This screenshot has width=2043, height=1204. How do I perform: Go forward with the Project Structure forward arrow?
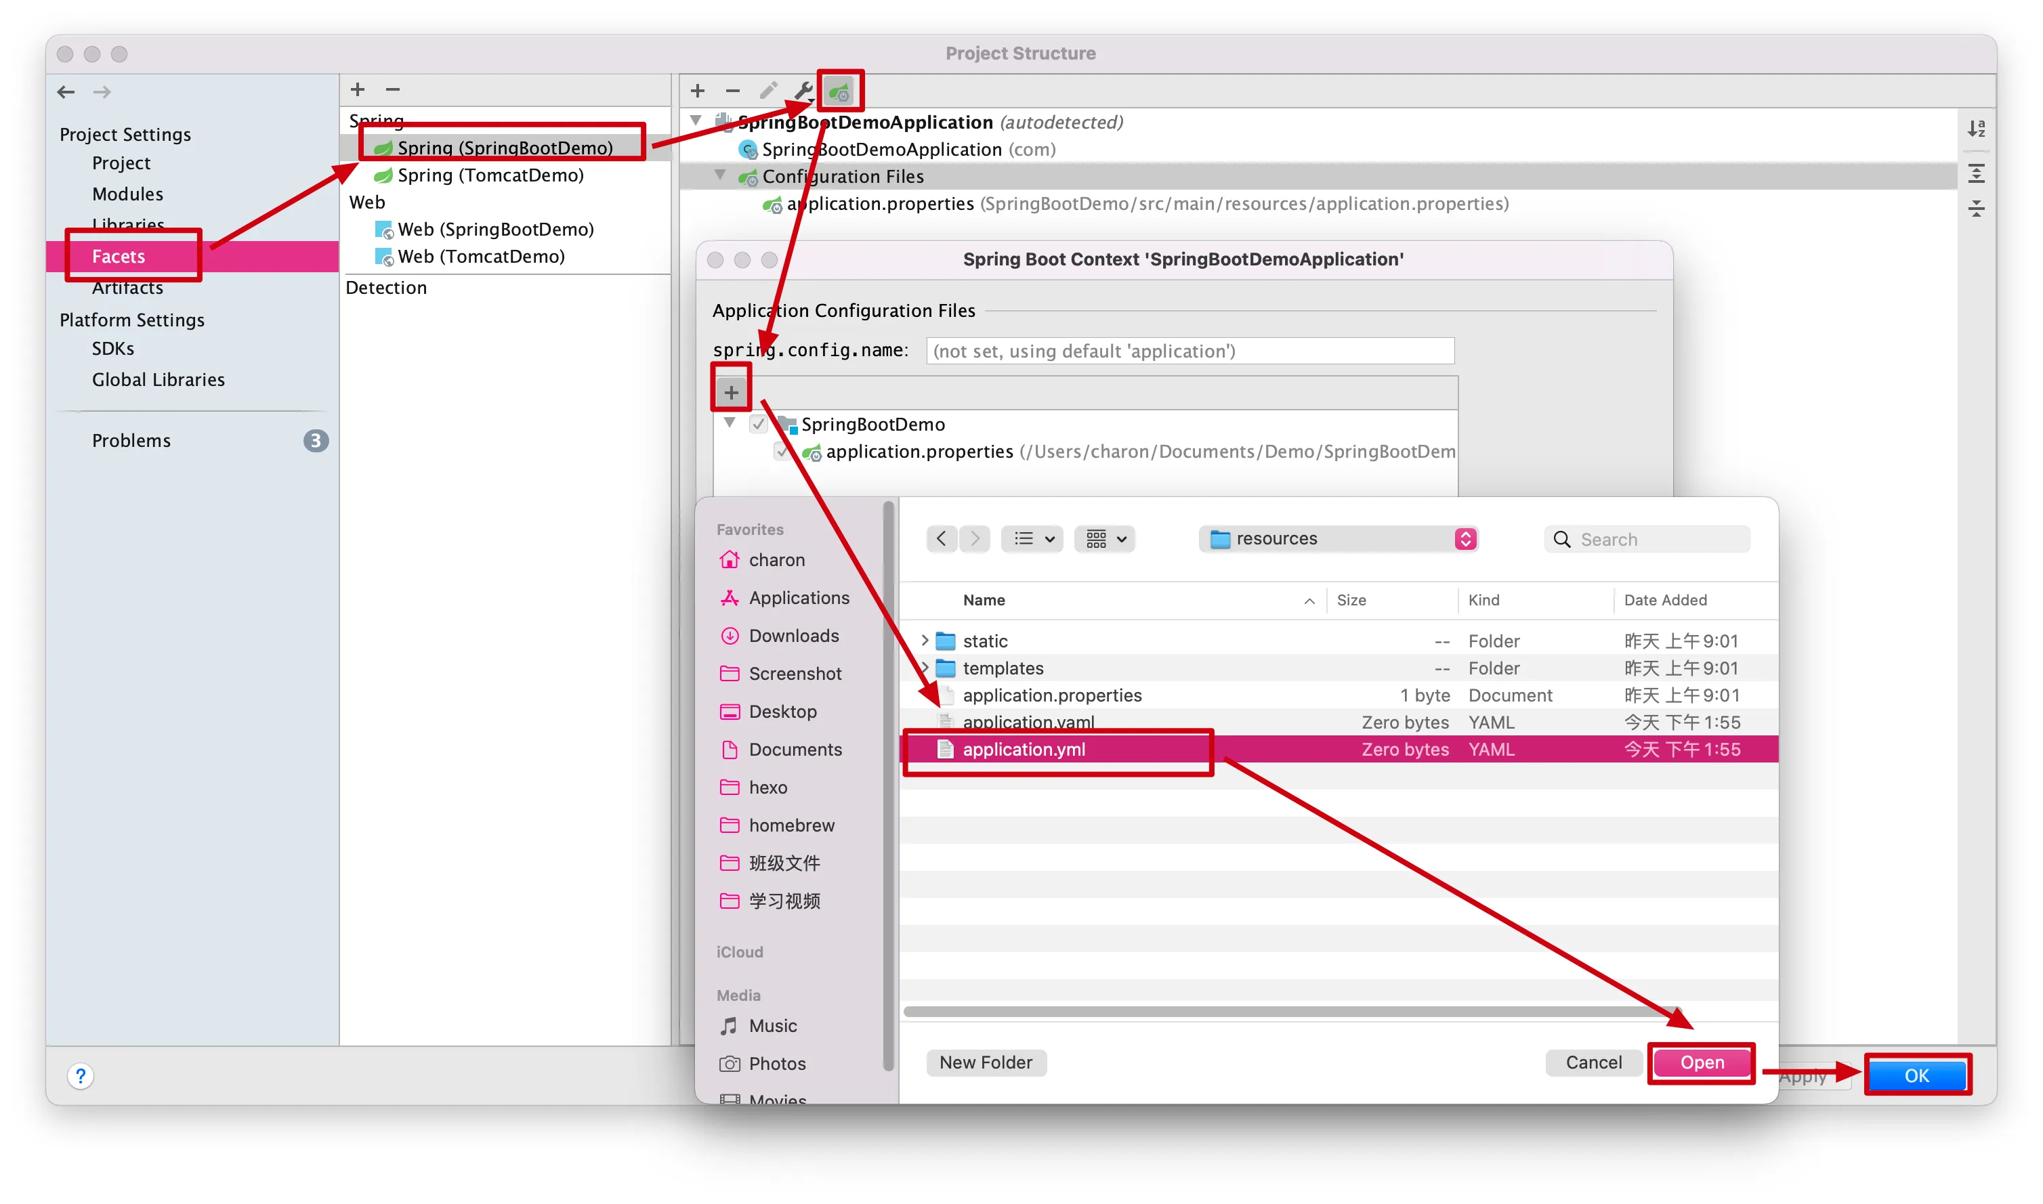(102, 91)
